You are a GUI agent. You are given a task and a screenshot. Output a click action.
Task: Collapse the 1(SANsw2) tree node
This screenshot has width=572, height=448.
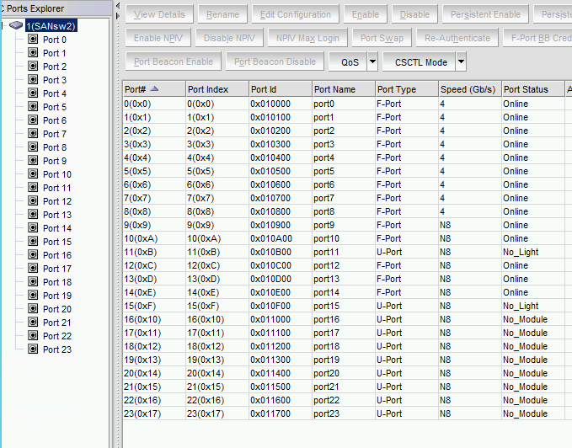(3, 26)
